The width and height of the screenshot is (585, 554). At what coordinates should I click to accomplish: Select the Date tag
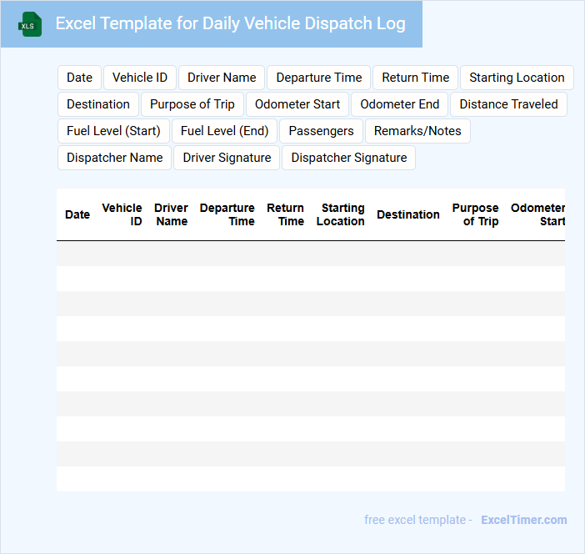point(79,78)
